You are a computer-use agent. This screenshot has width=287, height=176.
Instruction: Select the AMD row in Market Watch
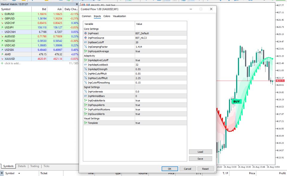point(39,54)
